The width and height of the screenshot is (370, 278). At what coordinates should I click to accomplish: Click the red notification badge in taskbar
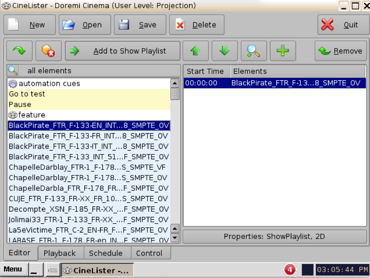click(290, 269)
